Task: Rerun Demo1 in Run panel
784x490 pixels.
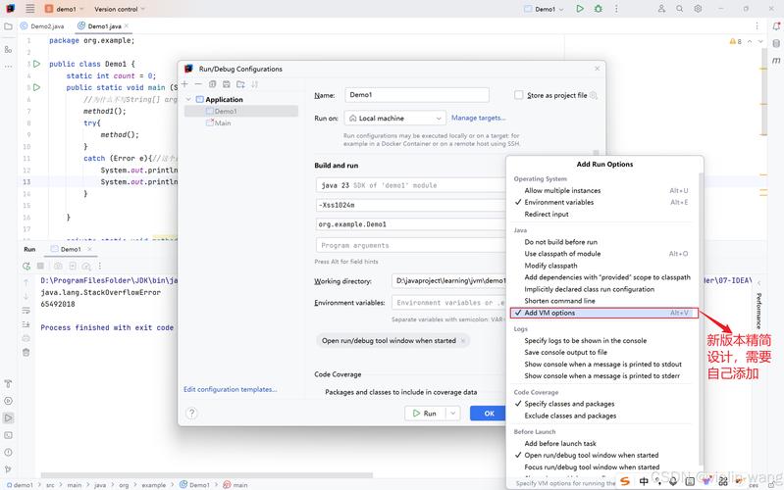Action: tap(26, 267)
